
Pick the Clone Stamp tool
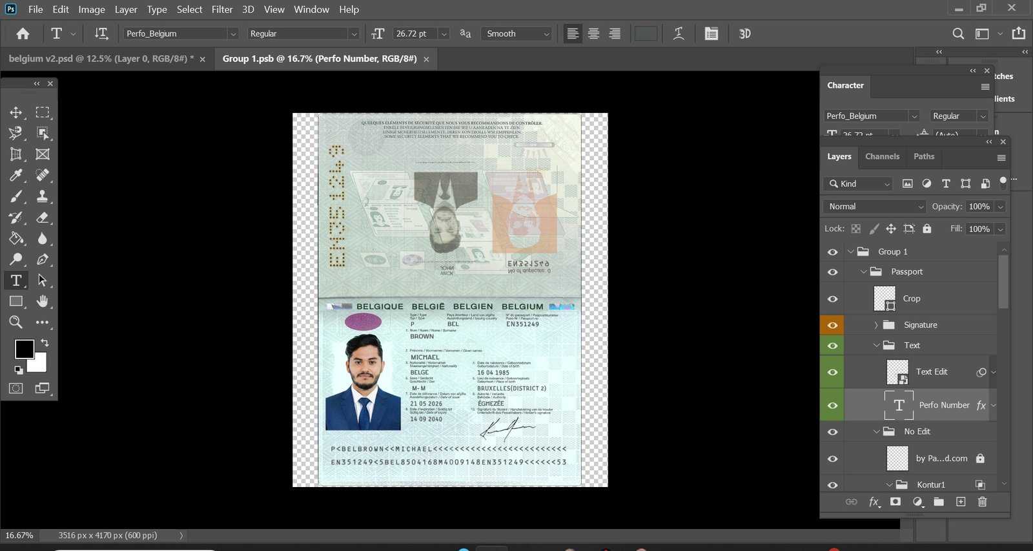pos(43,196)
